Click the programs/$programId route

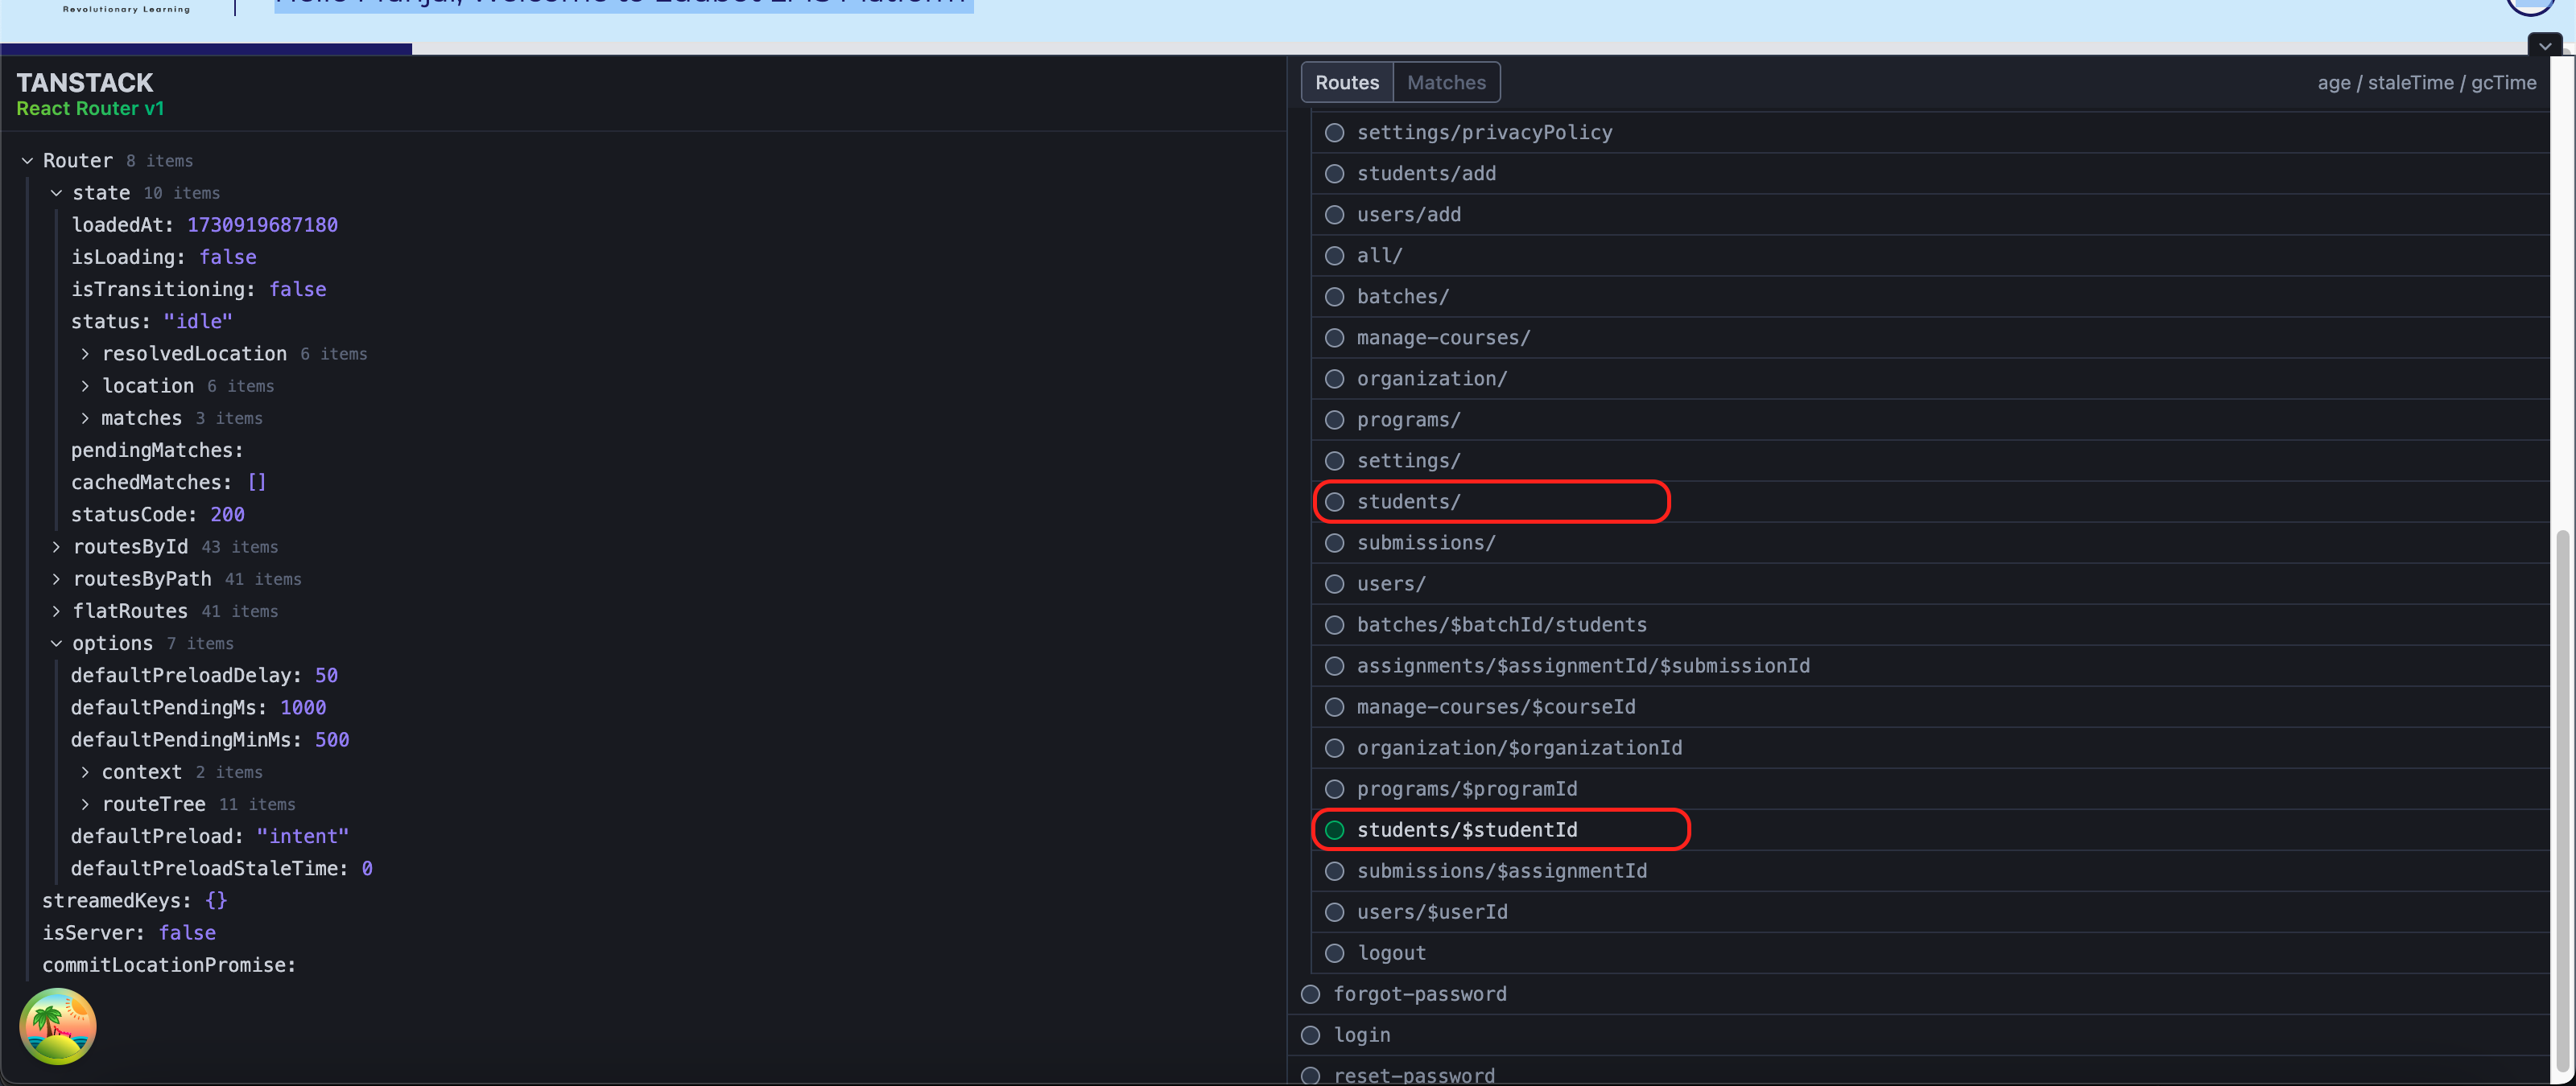pos(1930,788)
